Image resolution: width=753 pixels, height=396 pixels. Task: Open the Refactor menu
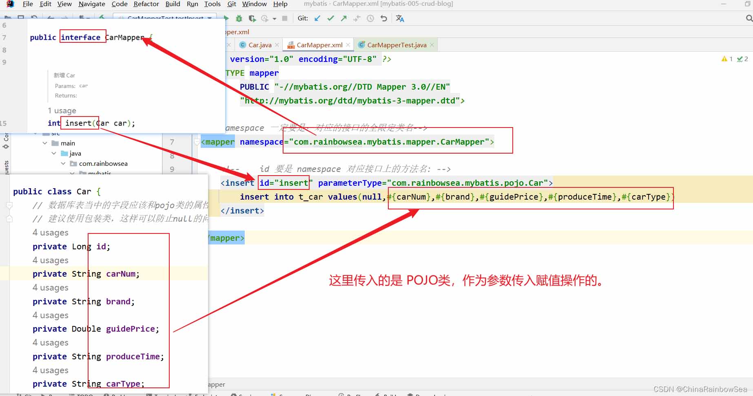click(x=146, y=4)
